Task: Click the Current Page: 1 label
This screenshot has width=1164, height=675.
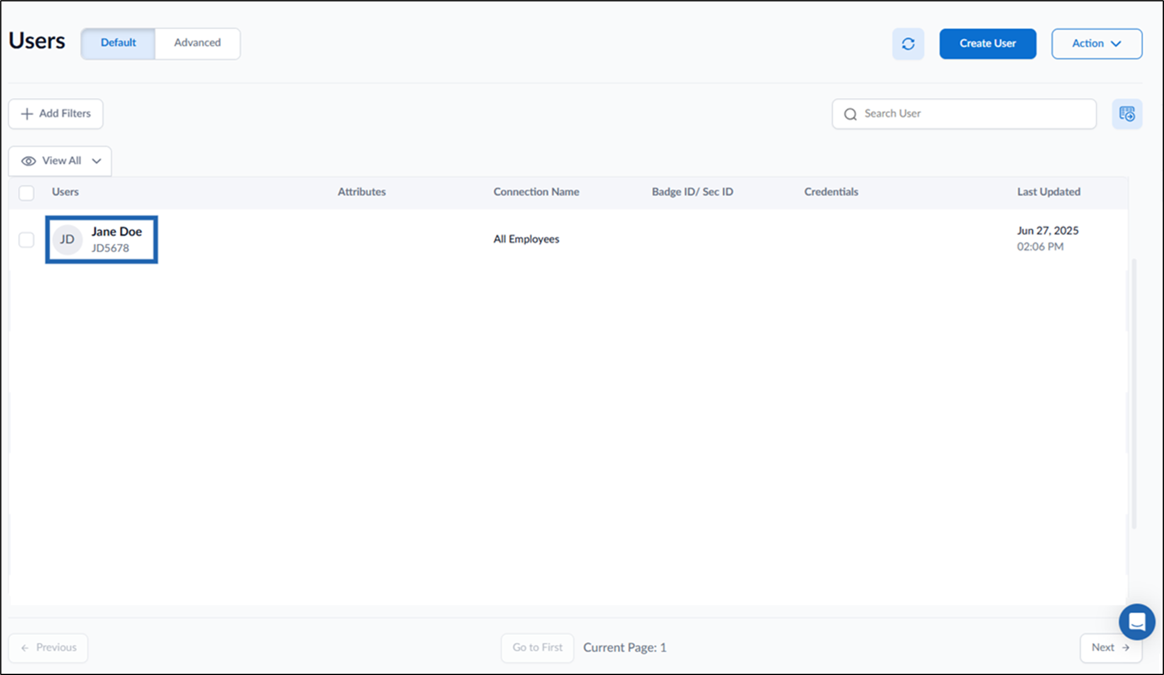Action: [x=625, y=648]
